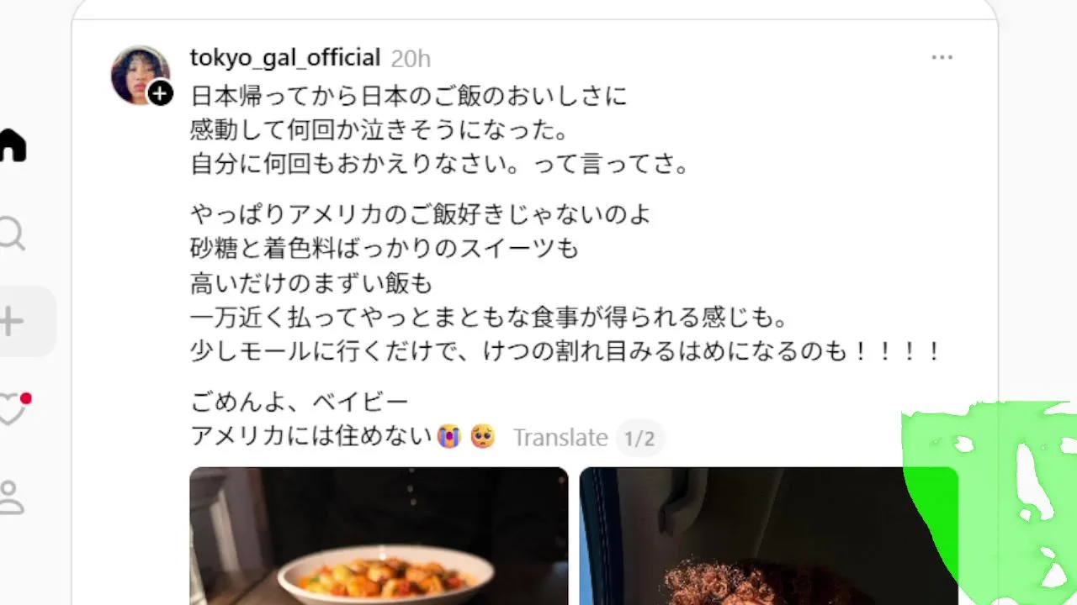Image resolution: width=1077 pixels, height=605 pixels.
Task: Open tokyo_gal_official profile avatar
Action: 141,75
